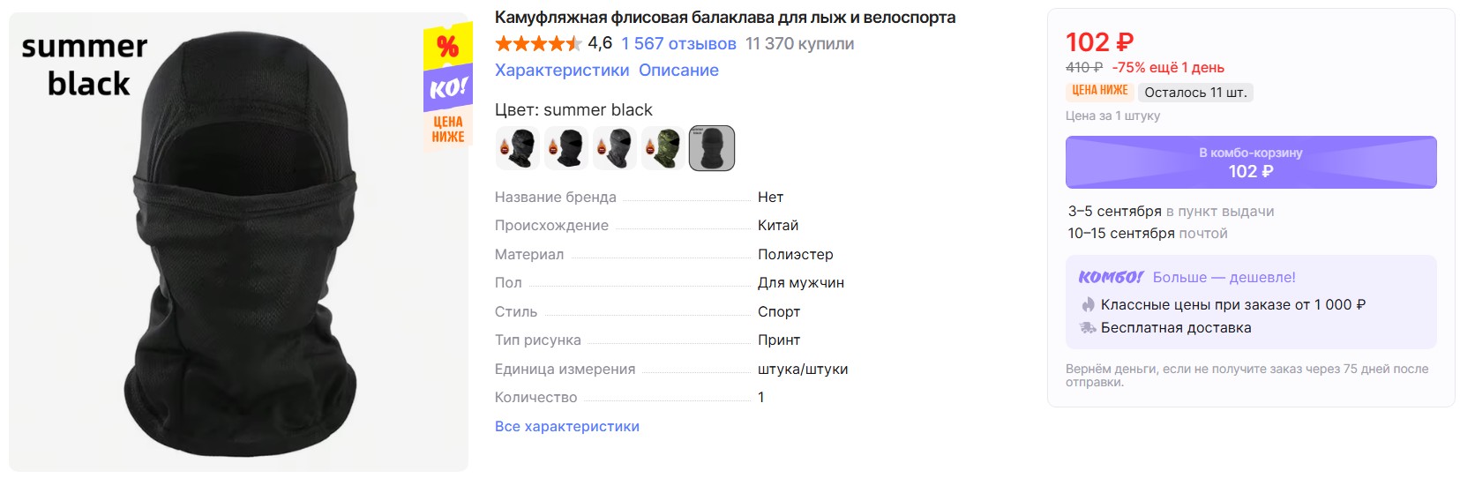1460x478 pixels.
Task: Pick the gray patterned balaclava color option
Action: click(615, 148)
